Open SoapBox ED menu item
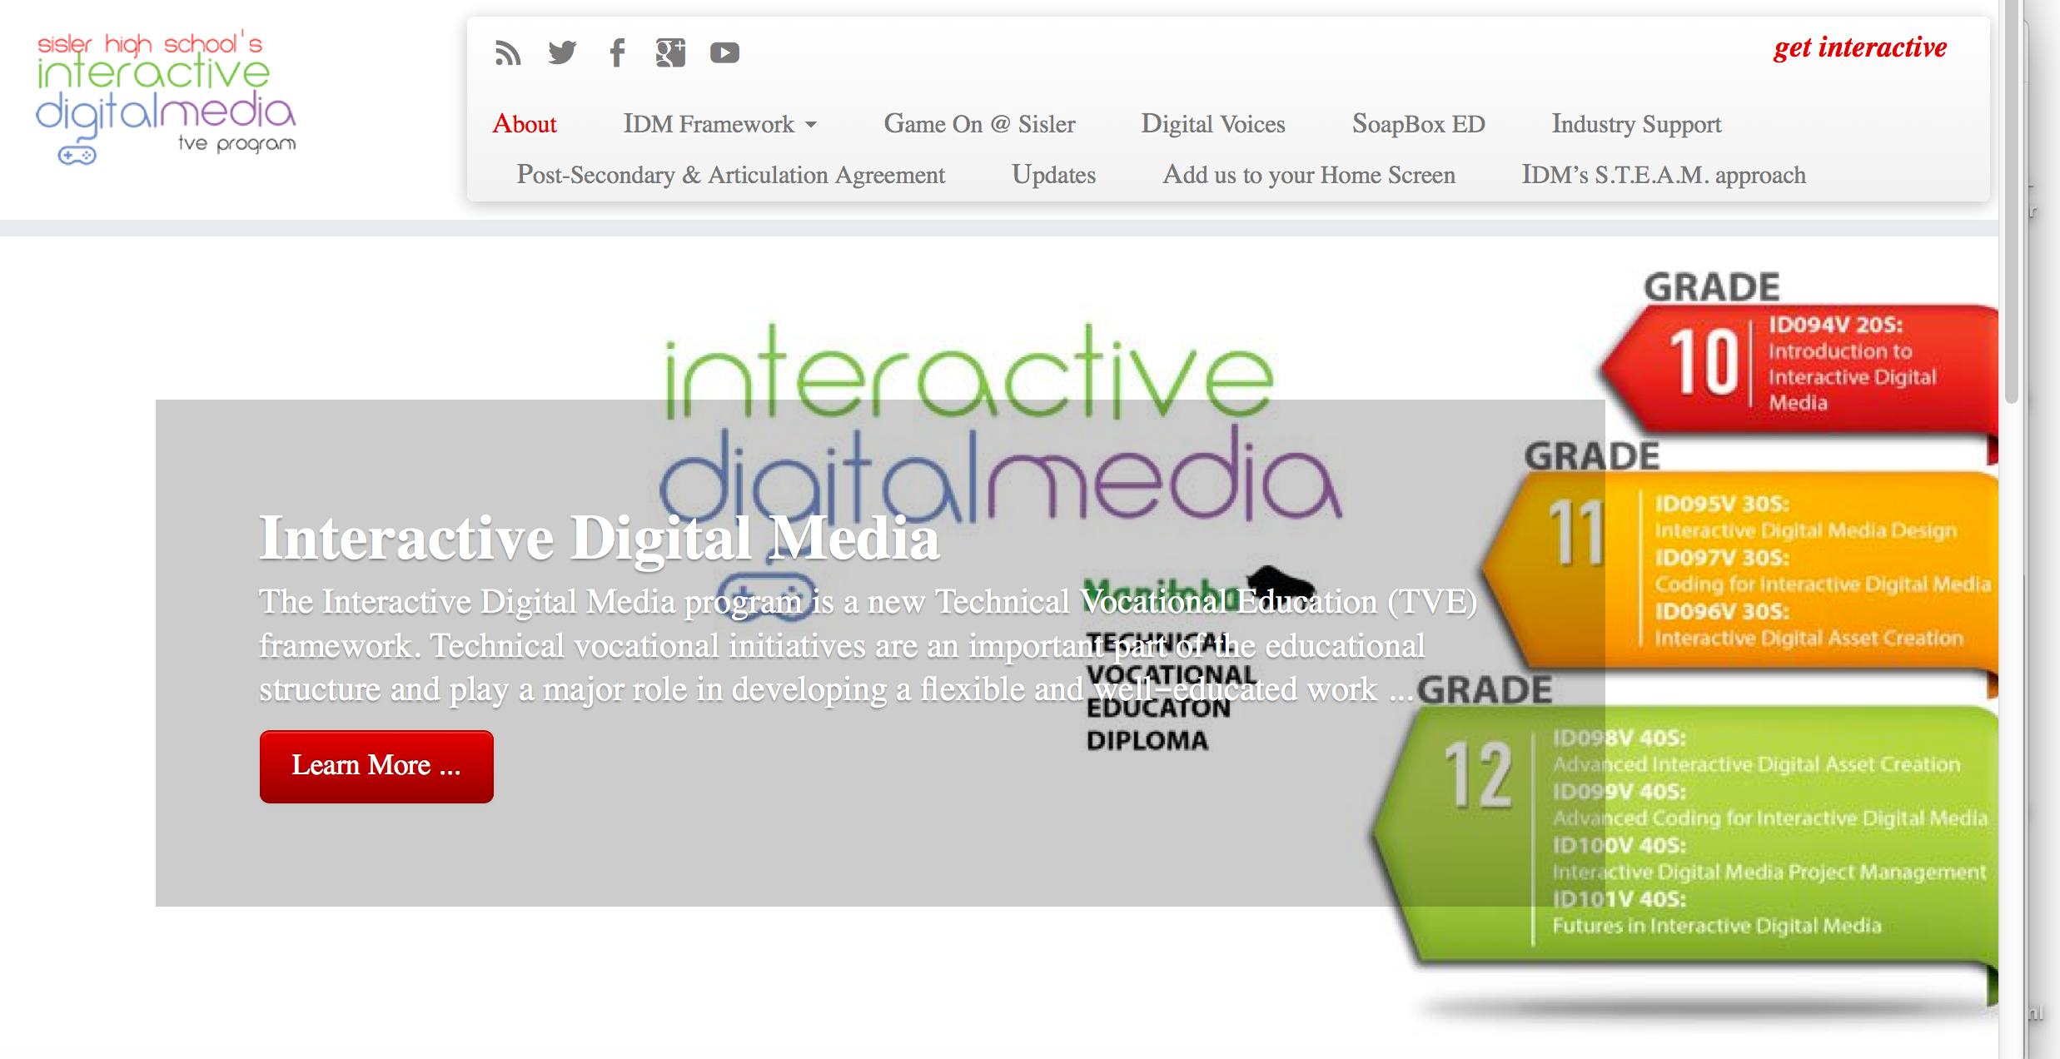The width and height of the screenshot is (2060, 1059). (1419, 124)
